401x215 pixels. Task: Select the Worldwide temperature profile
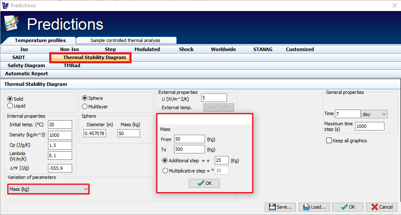click(x=223, y=49)
